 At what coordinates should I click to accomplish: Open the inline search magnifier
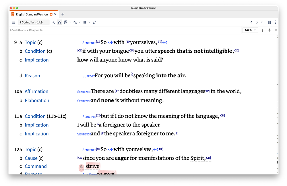tap(53, 22)
